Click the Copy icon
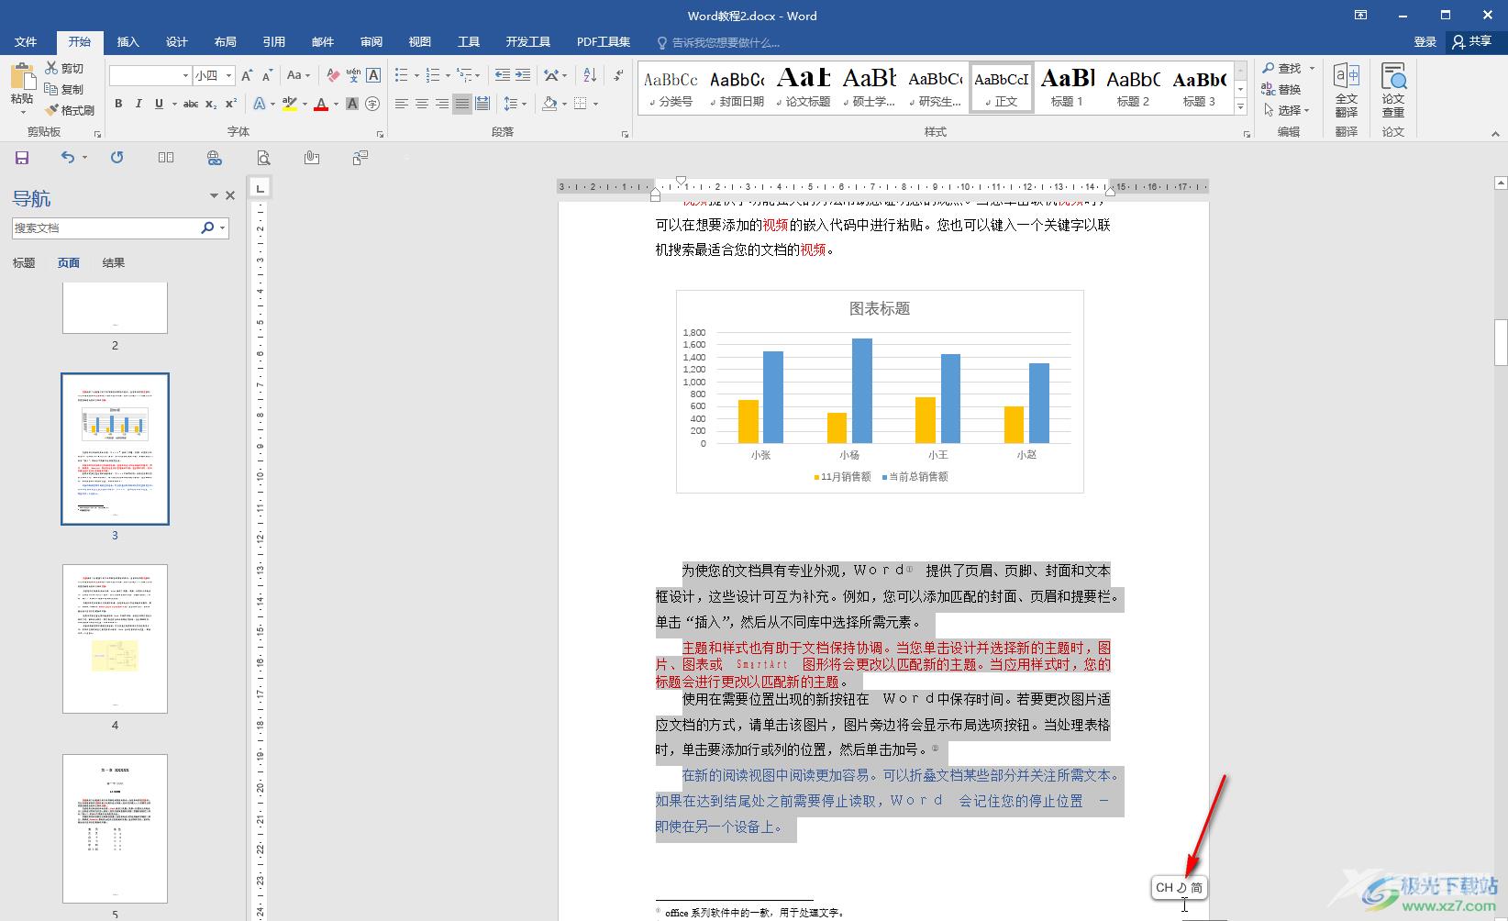1508x921 pixels. 52,89
